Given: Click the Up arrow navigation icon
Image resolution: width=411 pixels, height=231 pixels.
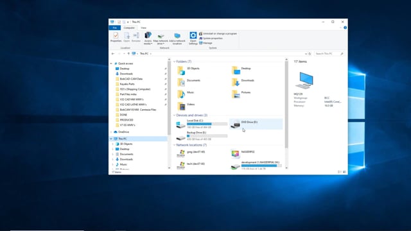Looking at the screenshot, I should point(128,54).
